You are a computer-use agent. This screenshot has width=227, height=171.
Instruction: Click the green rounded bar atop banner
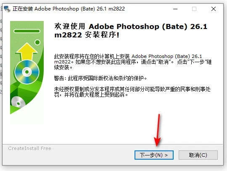27,31
